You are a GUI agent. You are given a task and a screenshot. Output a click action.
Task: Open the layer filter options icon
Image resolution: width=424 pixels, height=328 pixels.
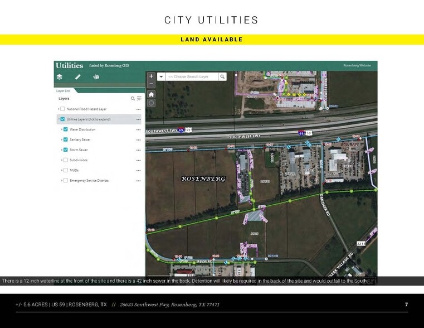(x=139, y=99)
